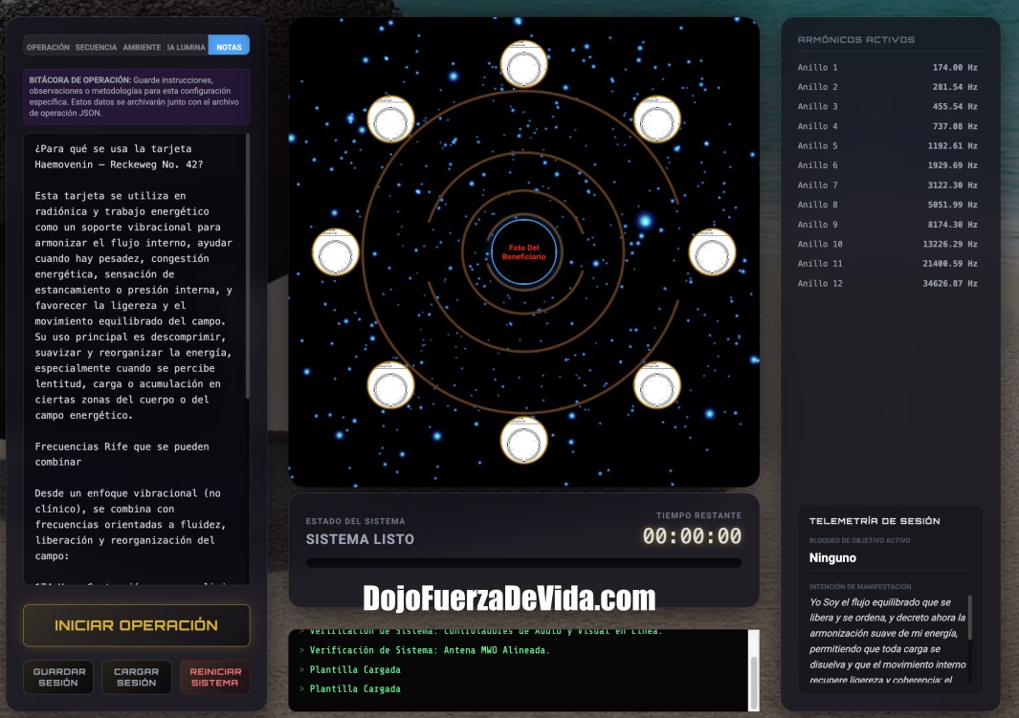
Task: Select Anillo 3 row 455.54 Hz
Action: pos(888,106)
